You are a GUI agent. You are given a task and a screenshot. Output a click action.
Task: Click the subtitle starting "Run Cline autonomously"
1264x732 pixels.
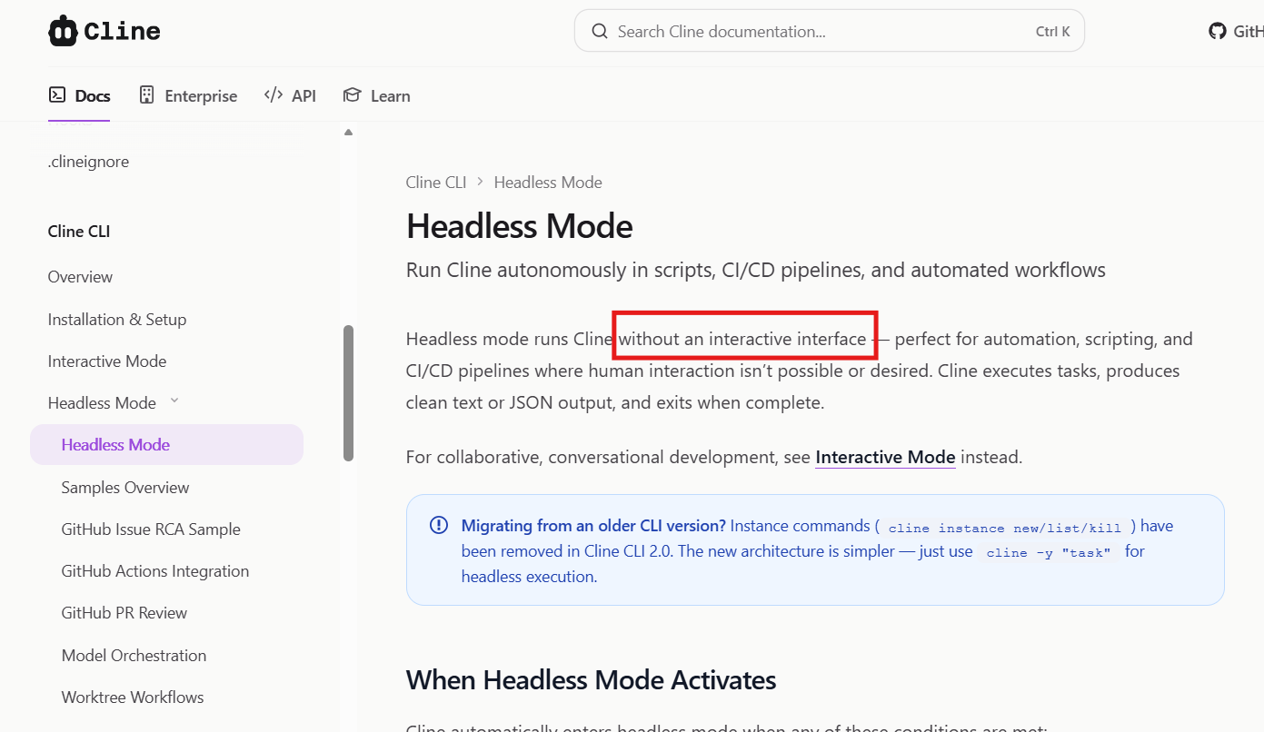756,270
